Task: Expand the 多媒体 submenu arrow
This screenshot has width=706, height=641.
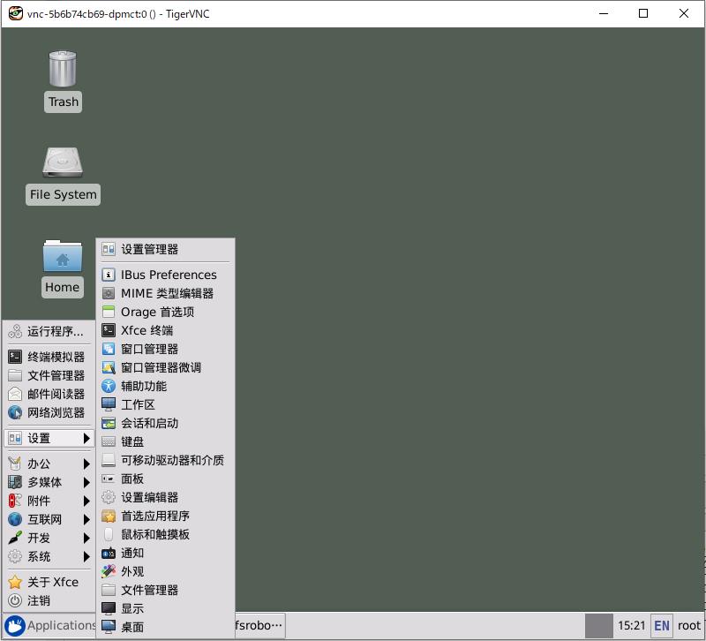Action: click(86, 482)
